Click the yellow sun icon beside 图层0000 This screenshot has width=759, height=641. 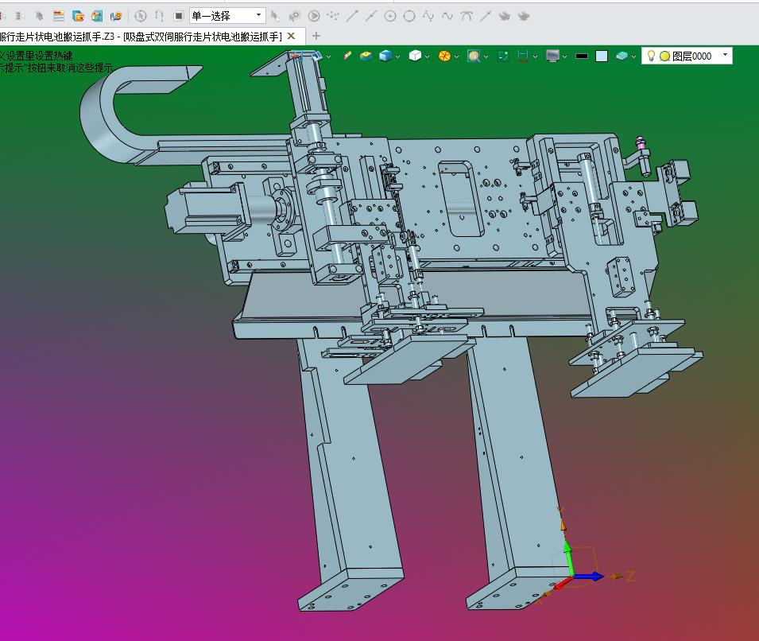coord(665,56)
